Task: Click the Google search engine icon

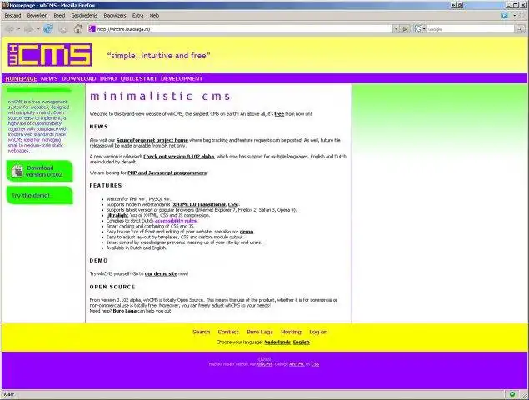Action: tap(418, 29)
